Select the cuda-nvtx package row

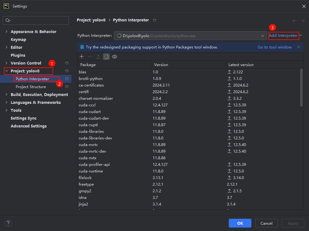pos(189,158)
